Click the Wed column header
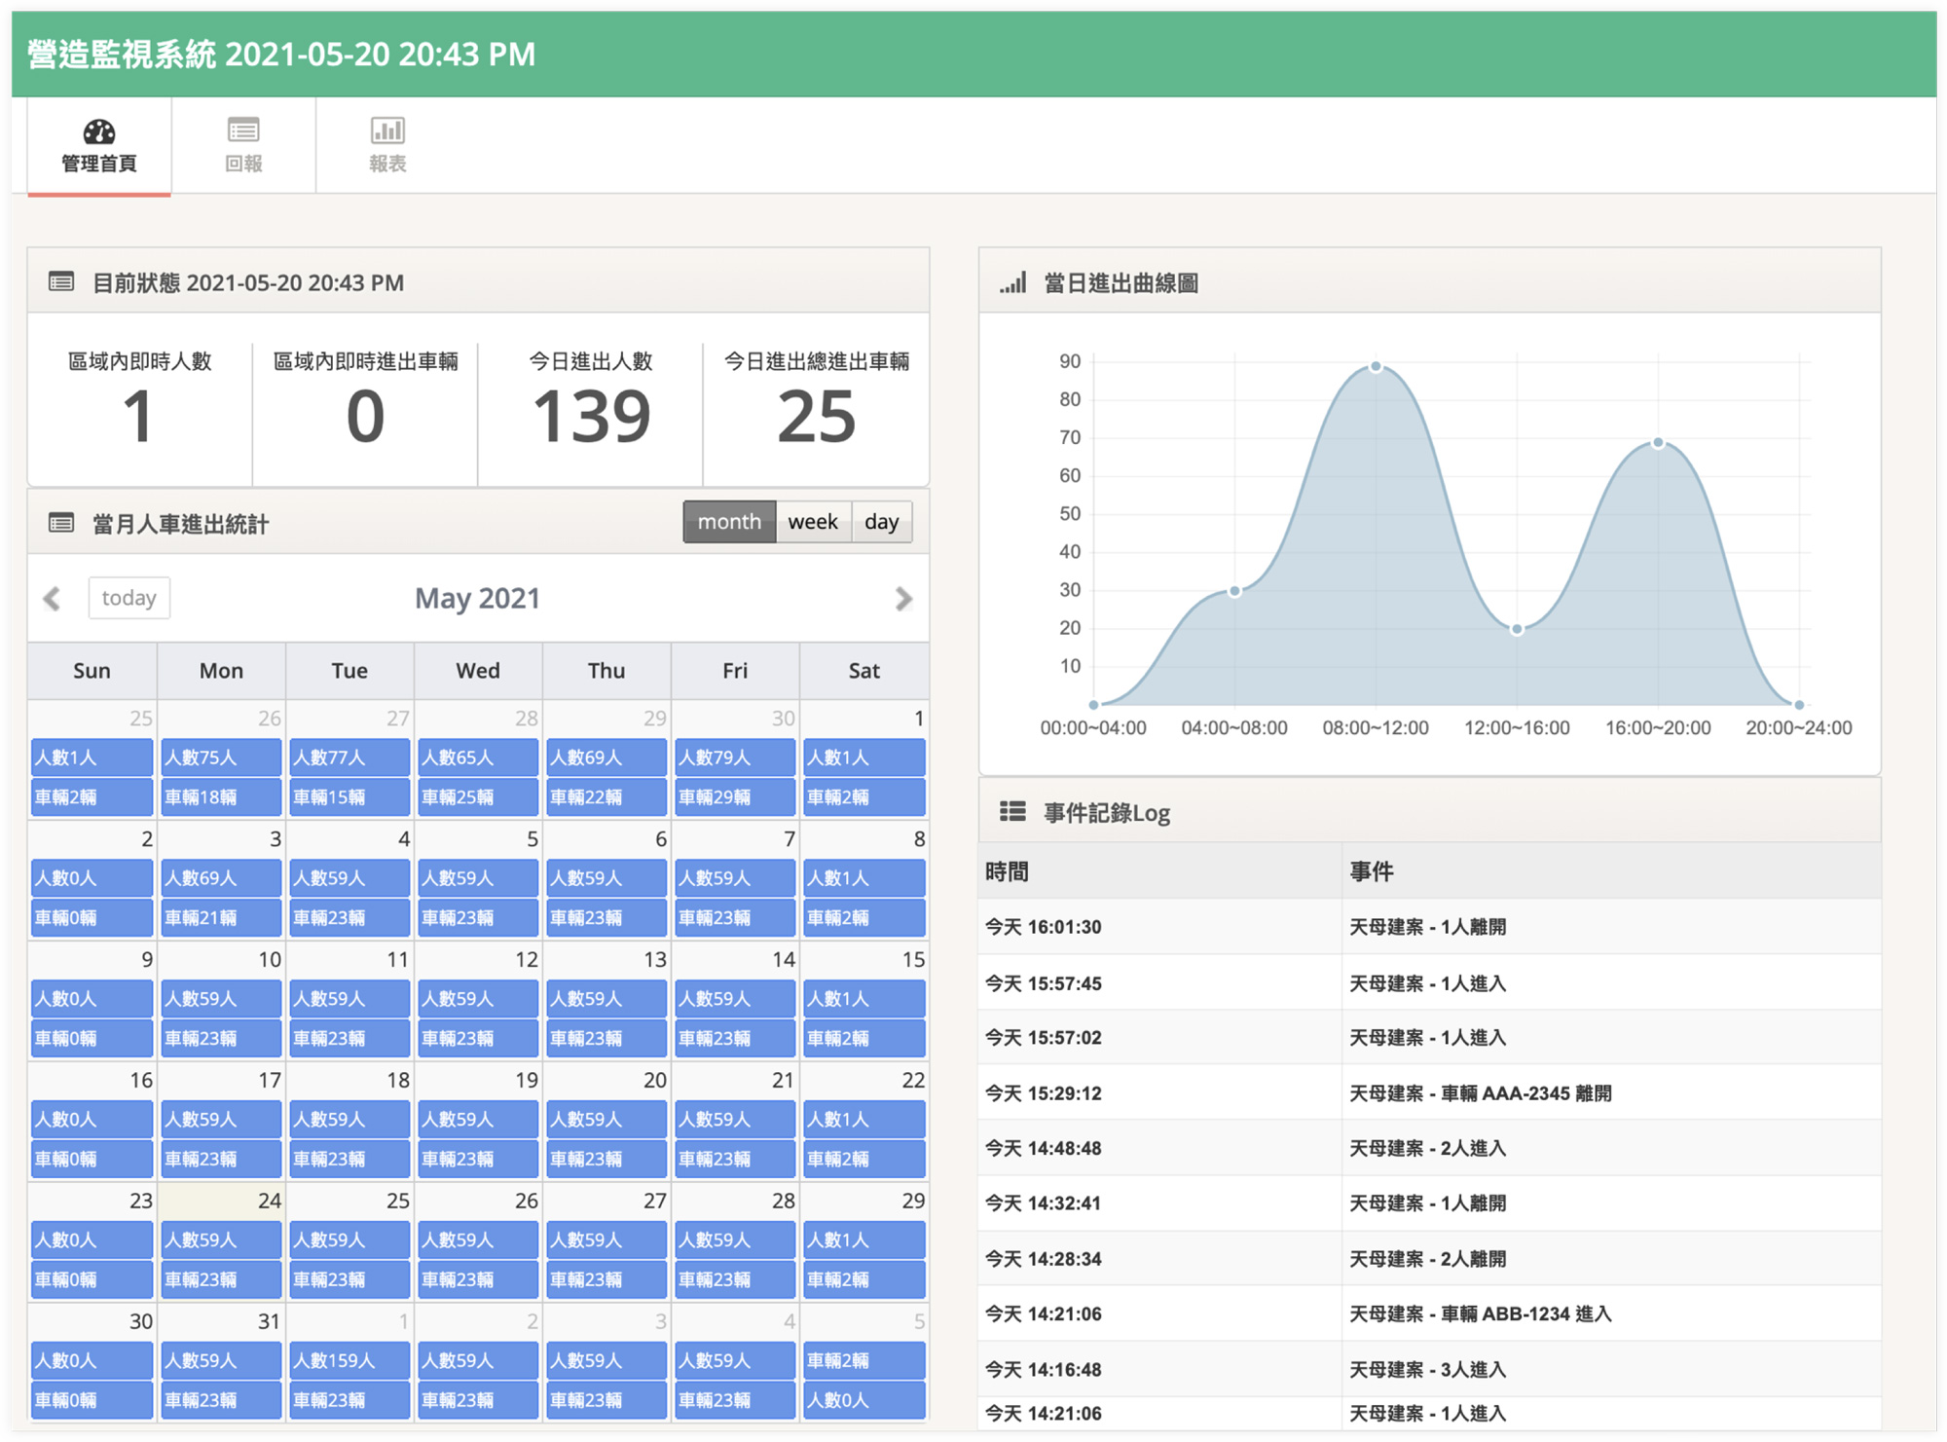 [478, 671]
